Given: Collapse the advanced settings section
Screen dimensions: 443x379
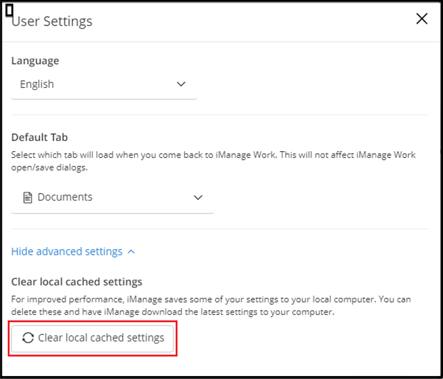Looking at the screenshot, I should pyautogui.click(x=67, y=251).
